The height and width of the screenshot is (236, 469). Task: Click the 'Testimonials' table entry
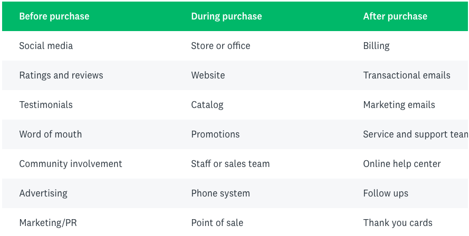click(46, 105)
